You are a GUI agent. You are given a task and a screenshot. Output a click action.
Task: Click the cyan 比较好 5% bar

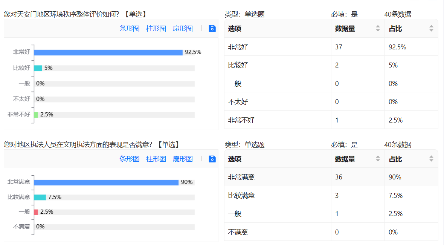pyautogui.click(x=38, y=68)
